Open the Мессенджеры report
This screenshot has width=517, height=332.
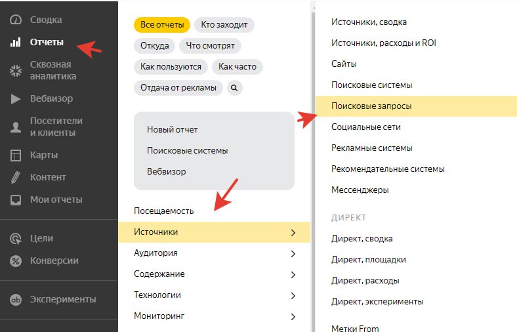point(360,190)
